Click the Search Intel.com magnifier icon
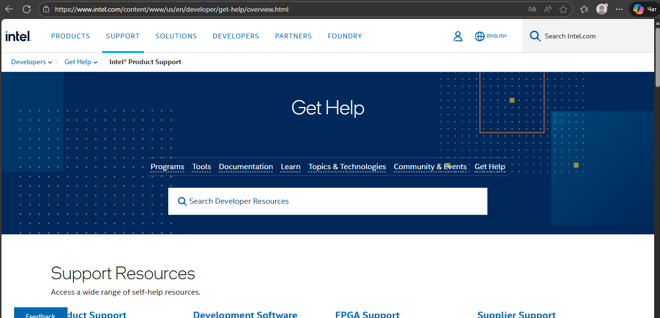This screenshot has width=660, height=318. [535, 36]
